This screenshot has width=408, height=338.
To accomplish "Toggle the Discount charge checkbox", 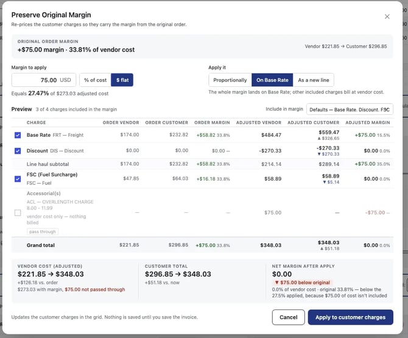I will [18, 151].
